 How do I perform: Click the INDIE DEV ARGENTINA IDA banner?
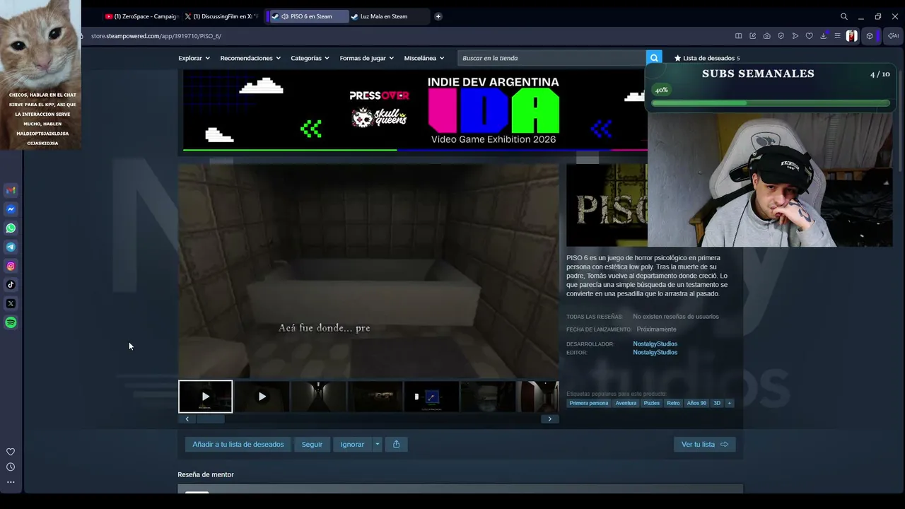414,110
